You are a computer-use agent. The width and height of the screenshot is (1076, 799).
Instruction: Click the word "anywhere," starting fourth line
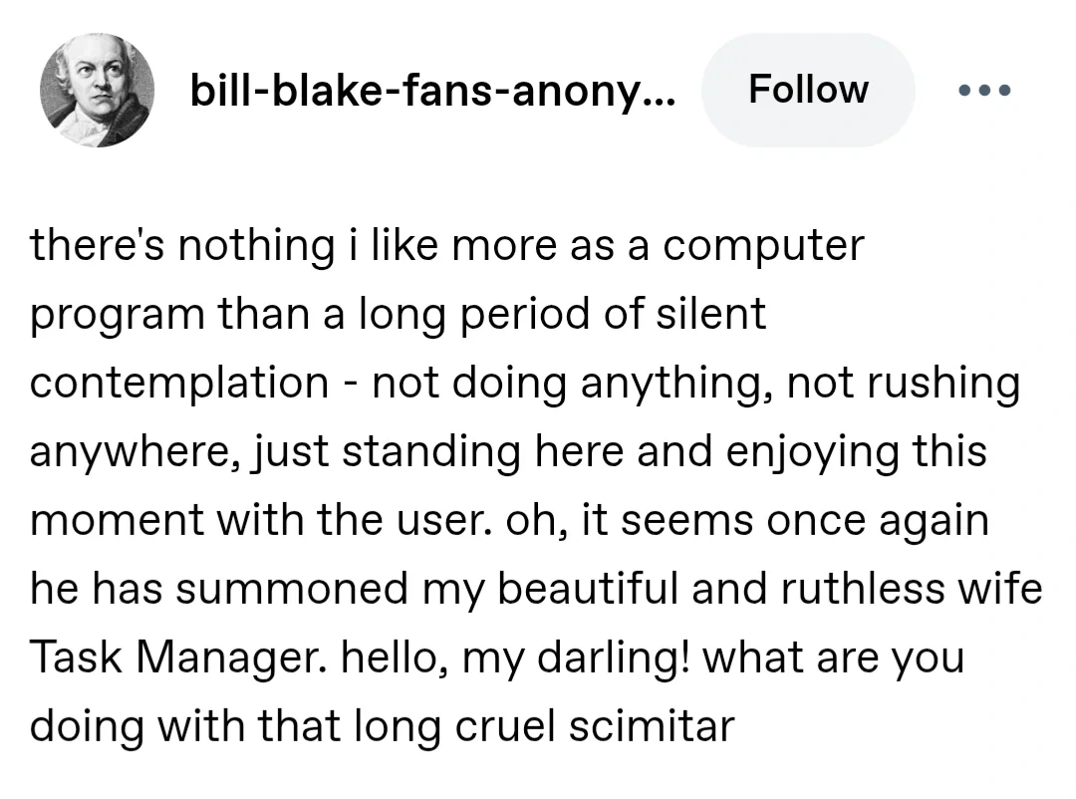point(128,451)
